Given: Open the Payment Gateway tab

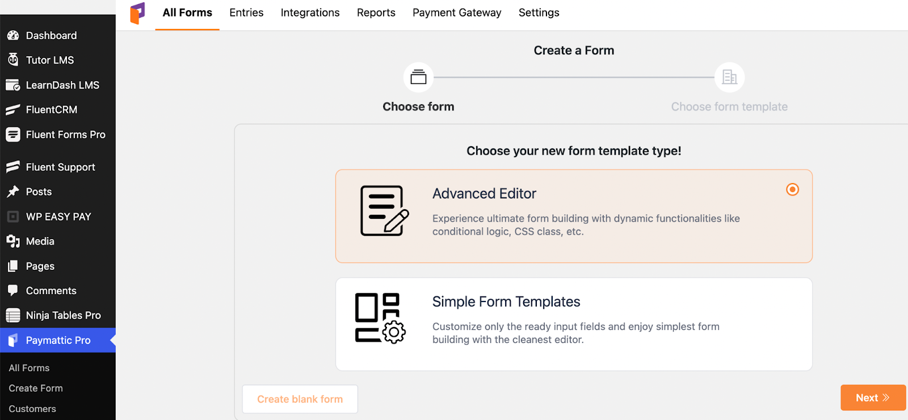Looking at the screenshot, I should tap(457, 13).
